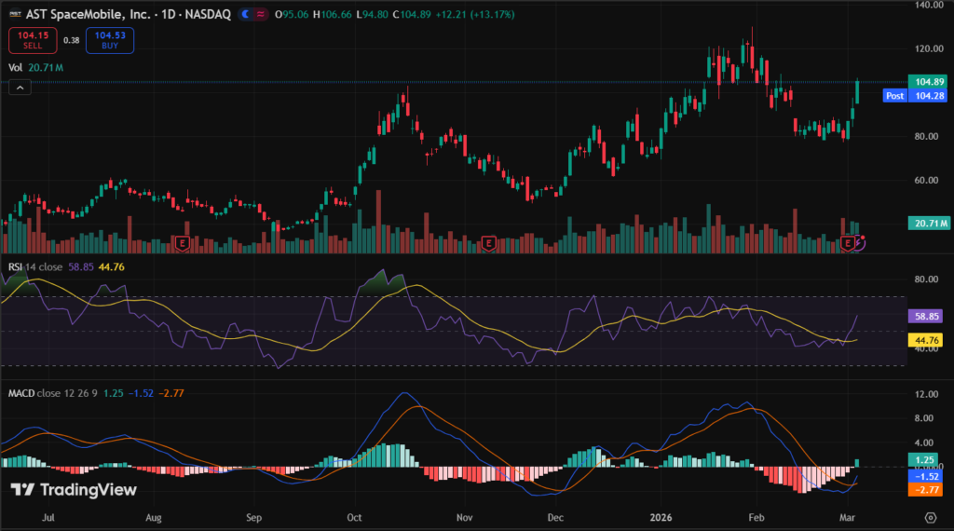The width and height of the screenshot is (954, 531).
Task: Open the latest earnings marker near March
Action: [847, 243]
